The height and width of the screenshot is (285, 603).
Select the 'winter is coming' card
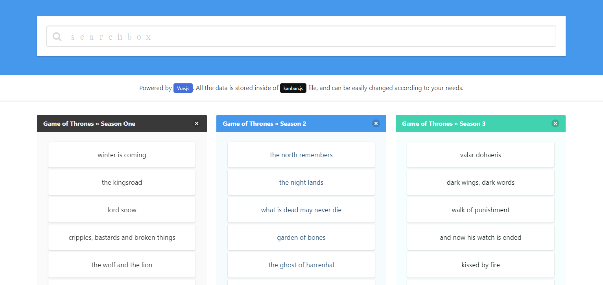[x=122, y=154]
